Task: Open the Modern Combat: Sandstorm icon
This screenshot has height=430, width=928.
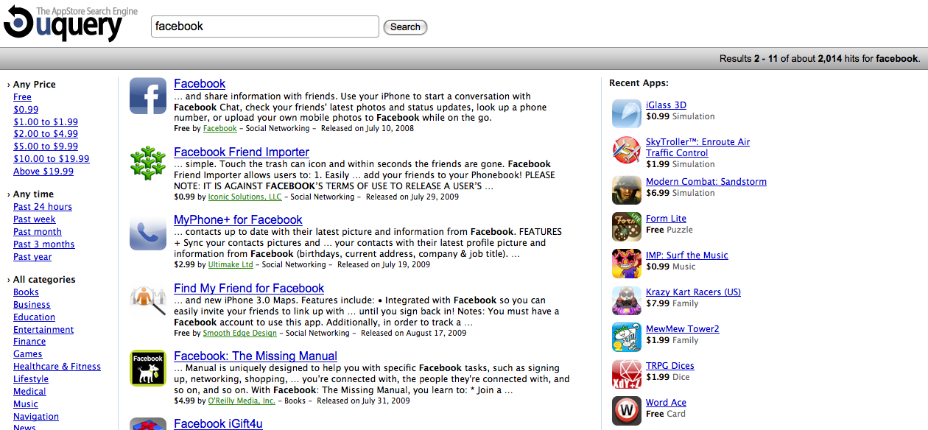Action: (x=626, y=190)
